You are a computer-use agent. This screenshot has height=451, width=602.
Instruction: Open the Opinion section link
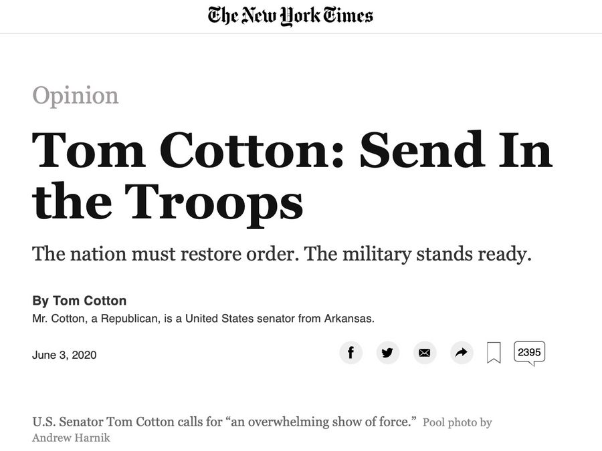tap(75, 96)
